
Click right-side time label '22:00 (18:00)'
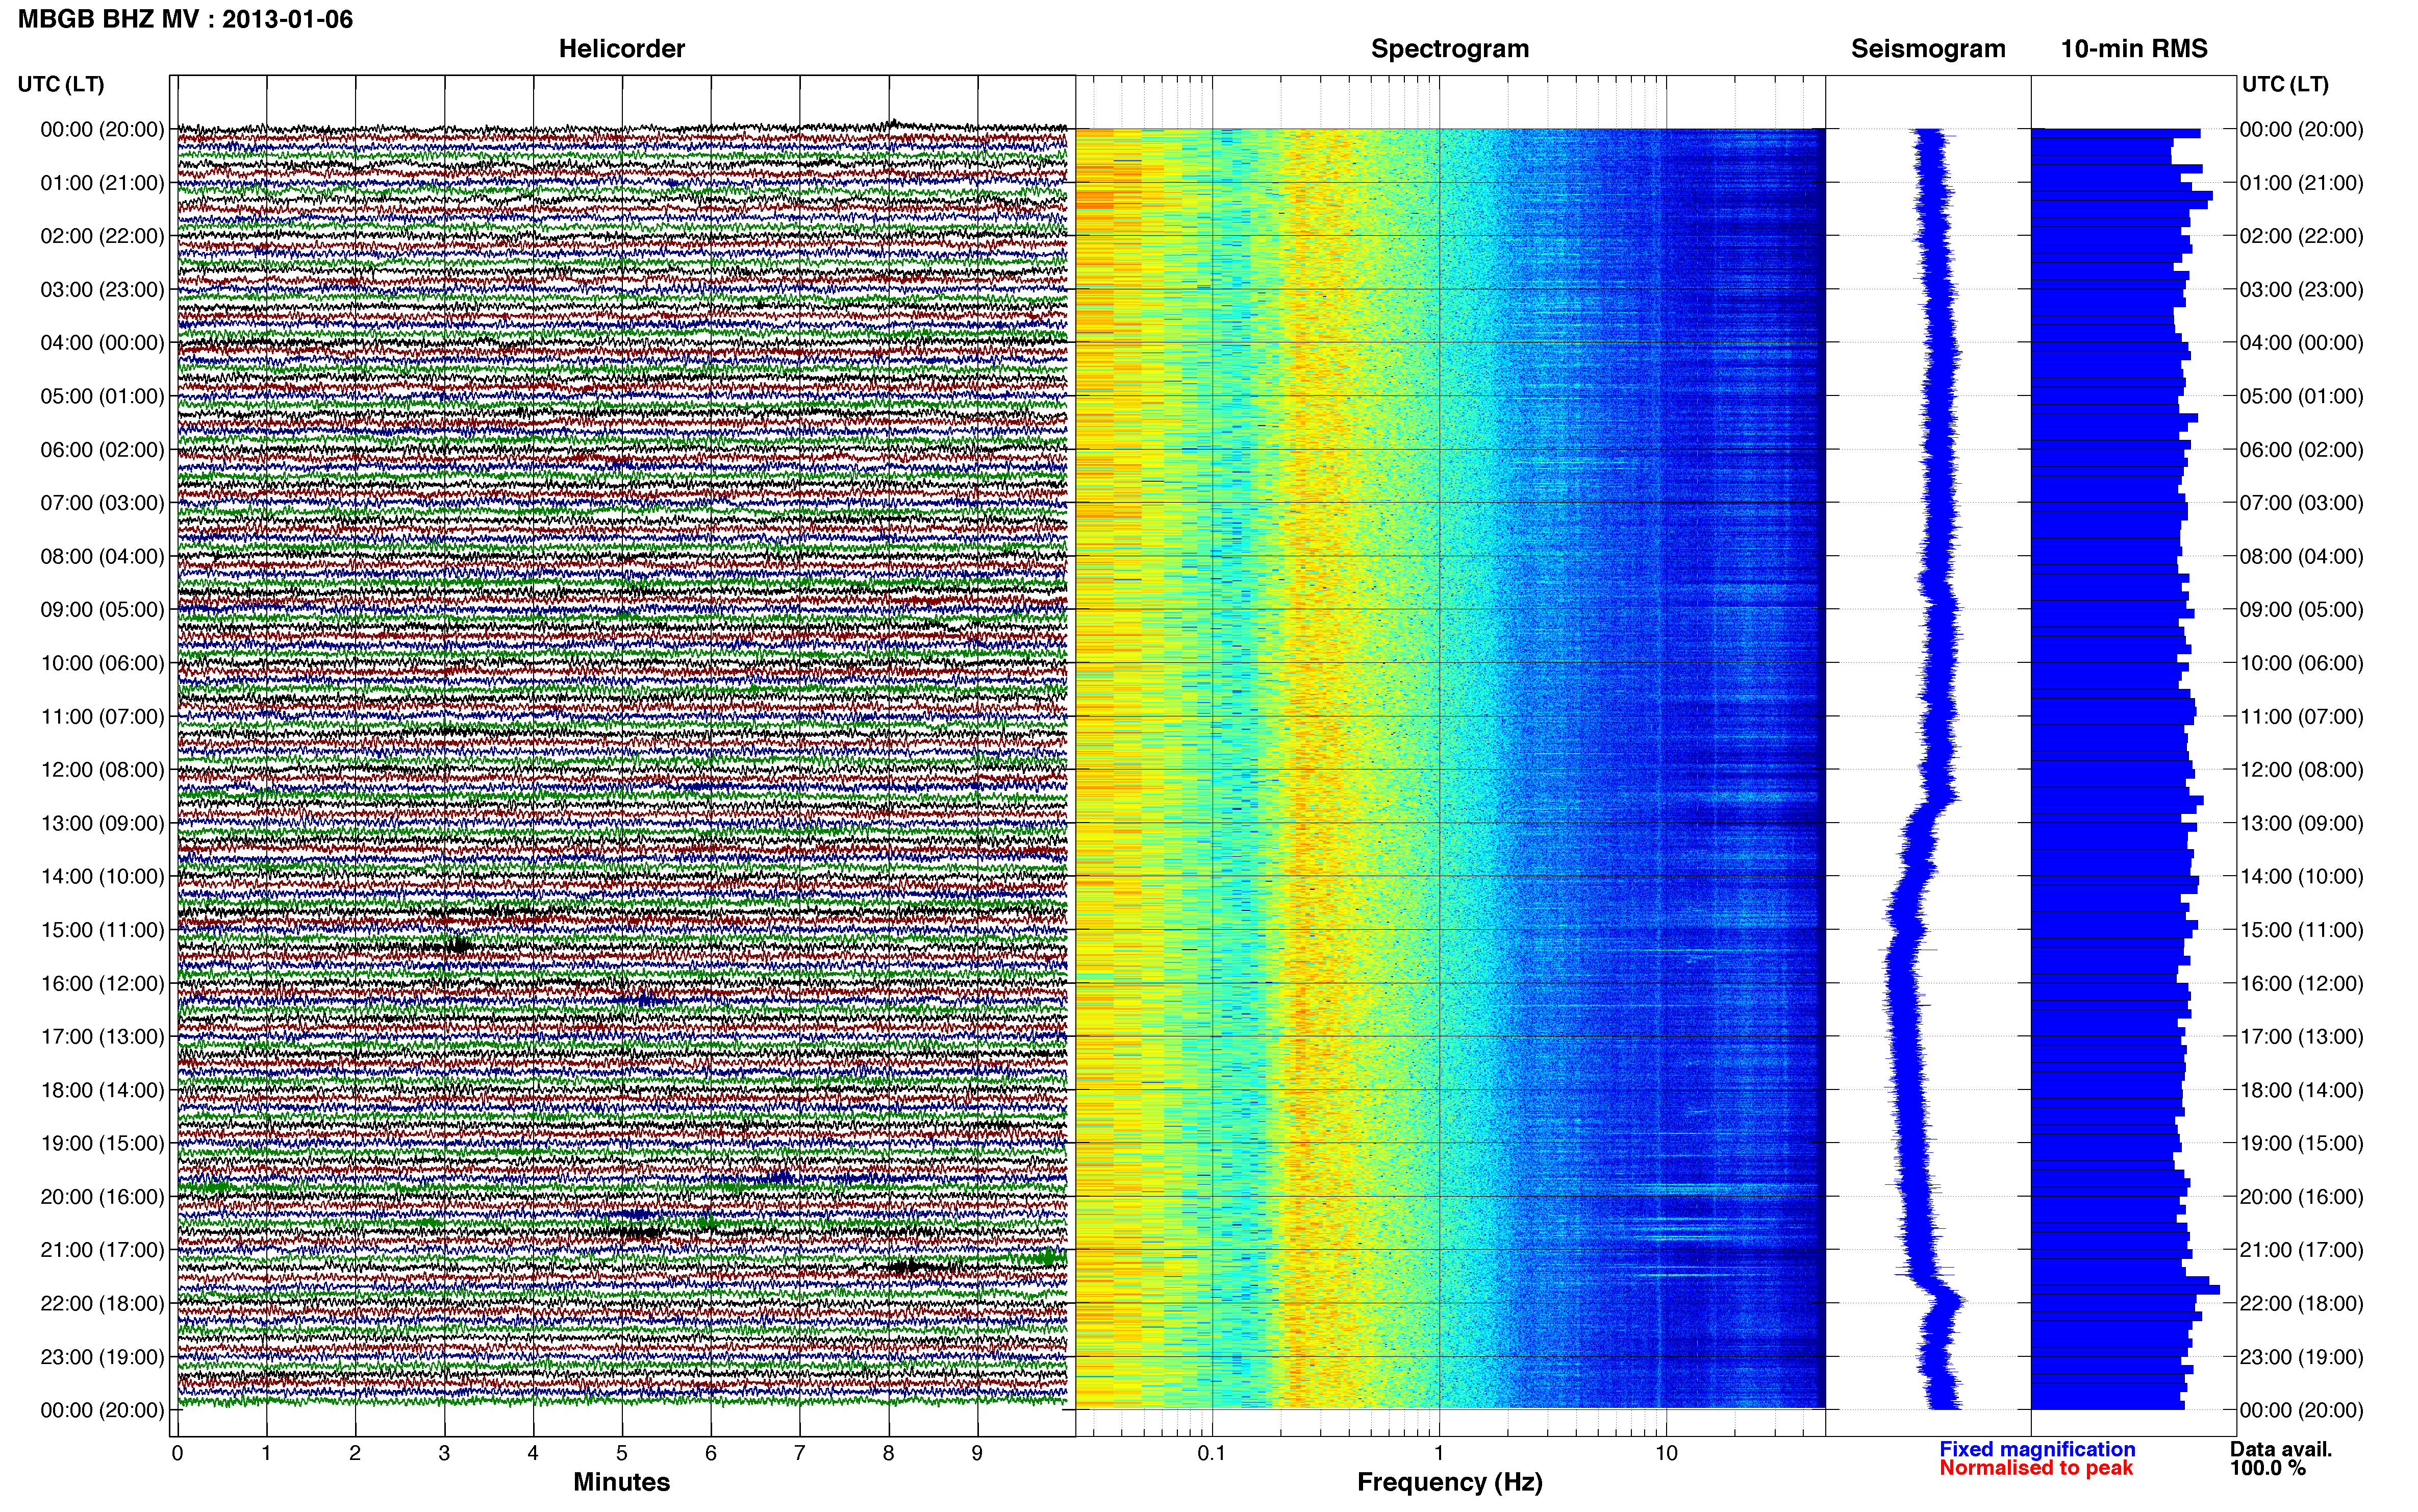point(2302,1304)
